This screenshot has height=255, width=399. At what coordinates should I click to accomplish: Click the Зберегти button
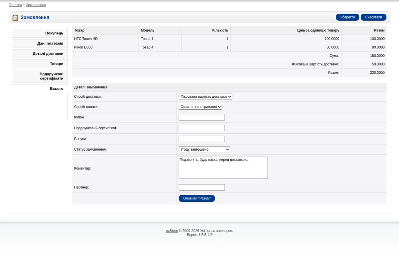pos(347,17)
